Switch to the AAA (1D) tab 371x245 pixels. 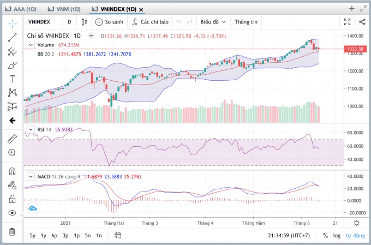coord(21,9)
